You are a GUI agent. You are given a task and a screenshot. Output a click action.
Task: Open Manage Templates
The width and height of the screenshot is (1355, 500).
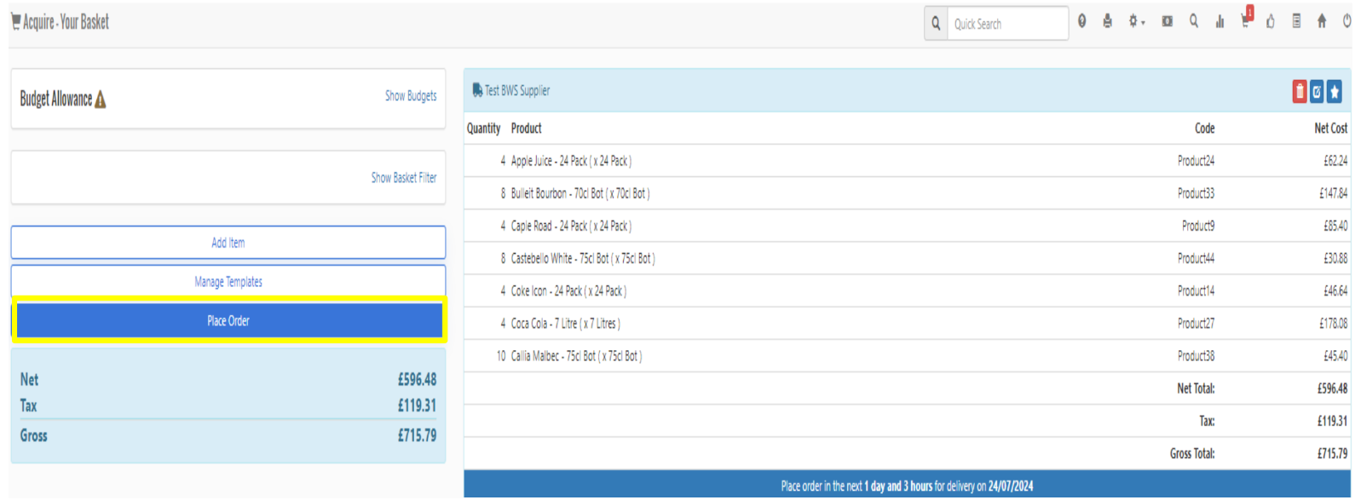point(228,282)
